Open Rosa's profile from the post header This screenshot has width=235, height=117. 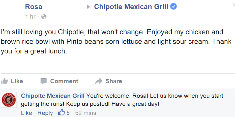pos(34,7)
